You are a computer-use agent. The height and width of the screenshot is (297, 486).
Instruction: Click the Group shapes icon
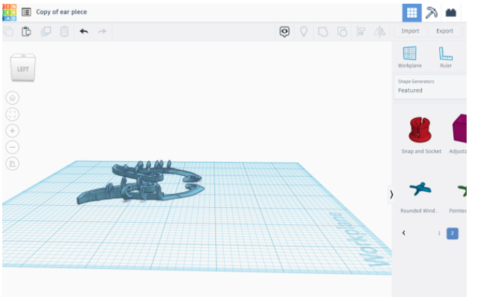323,31
